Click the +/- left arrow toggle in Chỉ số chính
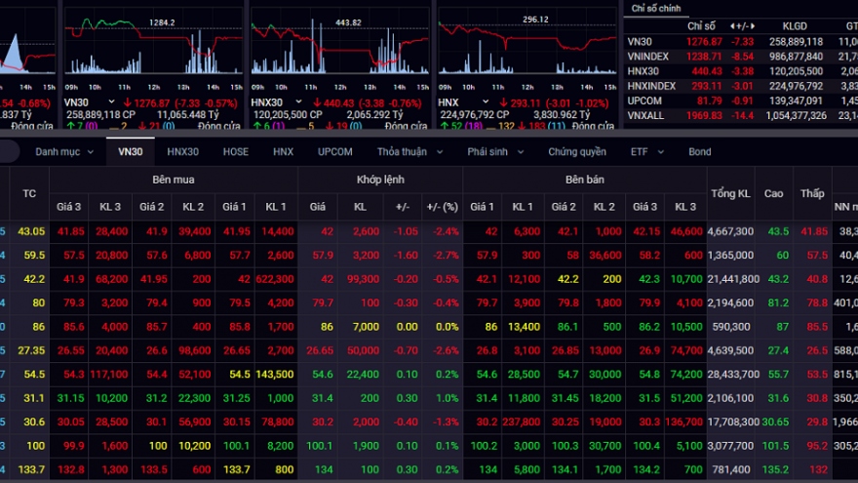The image size is (858, 483). (x=732, y=25)
